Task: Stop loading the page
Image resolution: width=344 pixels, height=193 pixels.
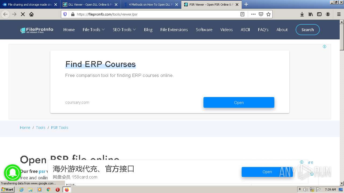Action: tap(23, 14)
